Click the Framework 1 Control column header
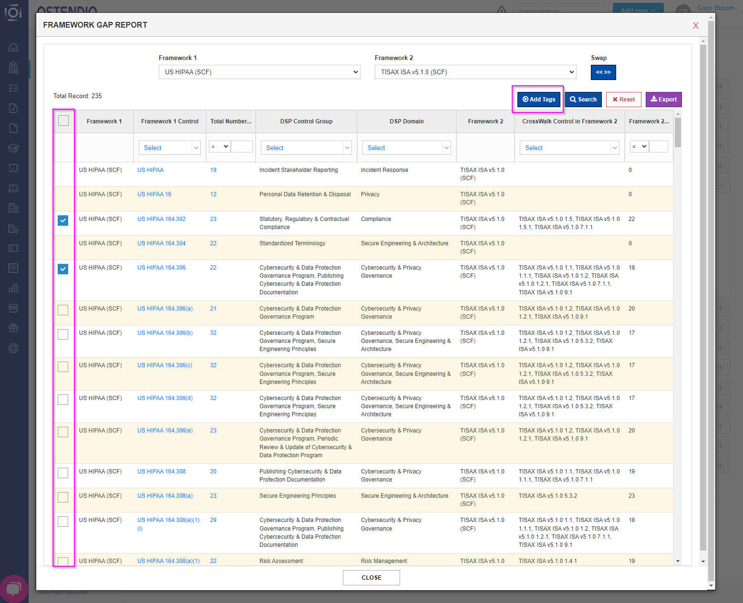 click(x=170, y=121)
